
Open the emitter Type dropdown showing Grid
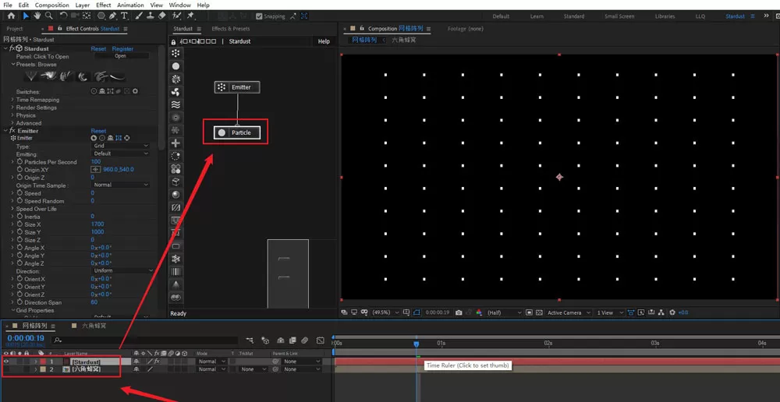pos(120,146)
